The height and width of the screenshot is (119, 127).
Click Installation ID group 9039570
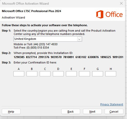56,57
